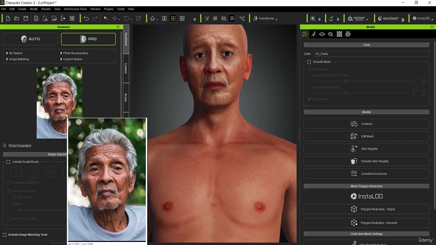The width and height of the screenshot is (436, 245).
Task: Tick the Smooth Mesh checkbox
Action: coord(309,62)
